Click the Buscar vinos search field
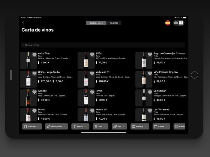 click(103, 45)
